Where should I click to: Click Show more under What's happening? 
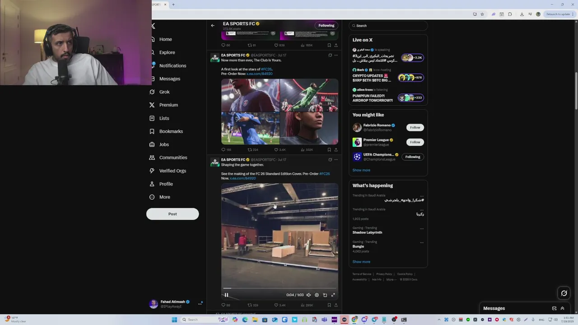coord(361,262)
